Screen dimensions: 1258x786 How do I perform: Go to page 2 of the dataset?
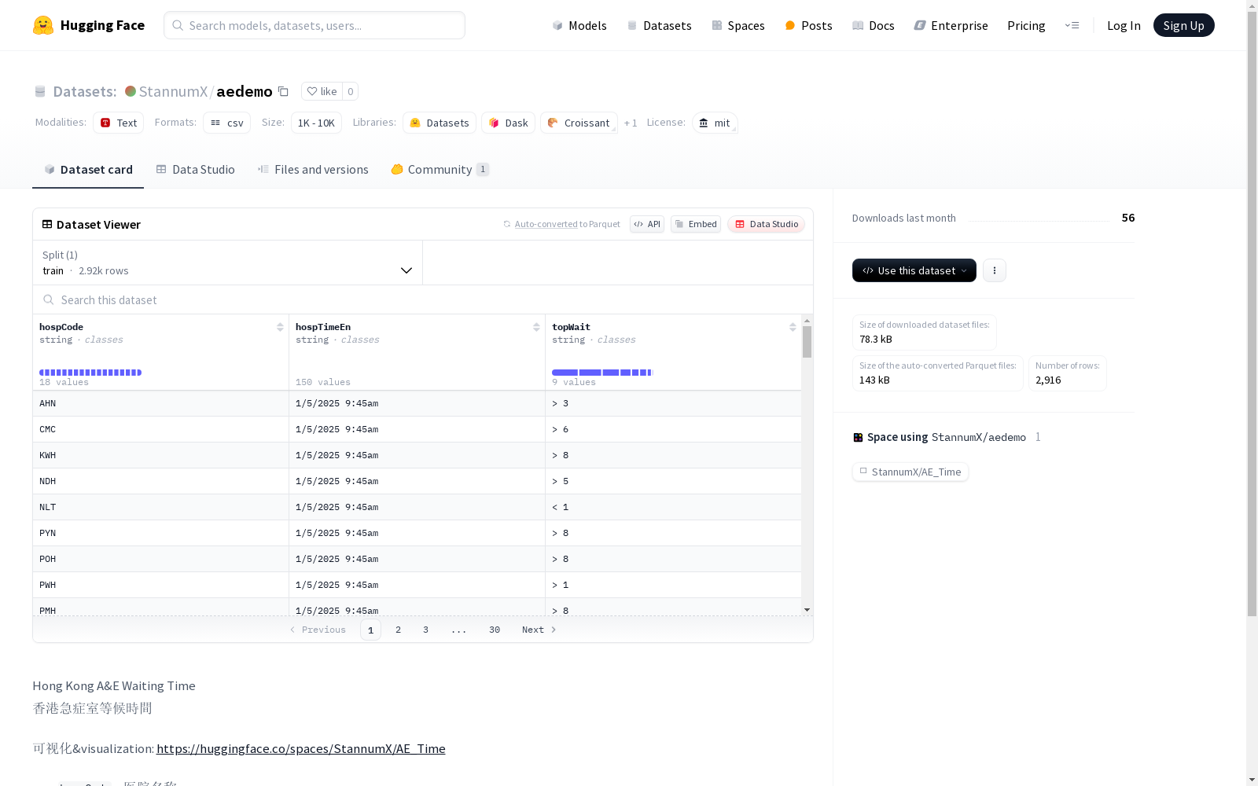pos(399,630)
